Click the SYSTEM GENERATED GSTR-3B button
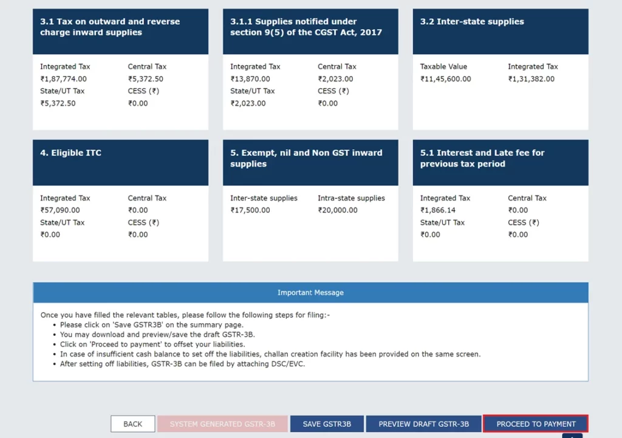The image size is (622, 438). 222,424
